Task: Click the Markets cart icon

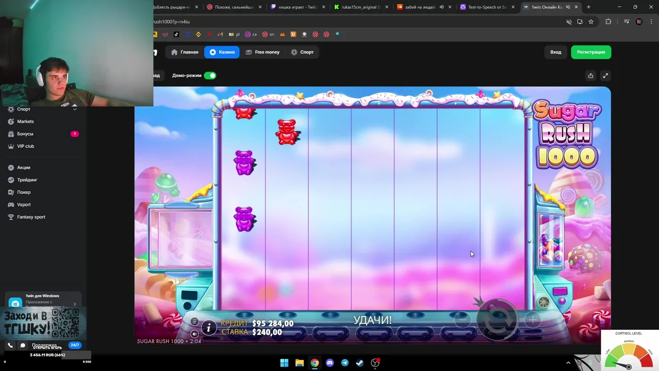Action: (x=11, y=122)
